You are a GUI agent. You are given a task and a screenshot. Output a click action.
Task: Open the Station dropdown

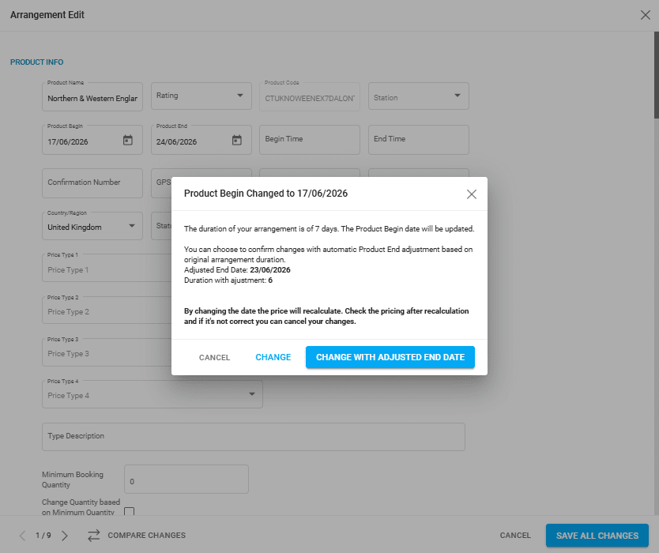point(457,96)
